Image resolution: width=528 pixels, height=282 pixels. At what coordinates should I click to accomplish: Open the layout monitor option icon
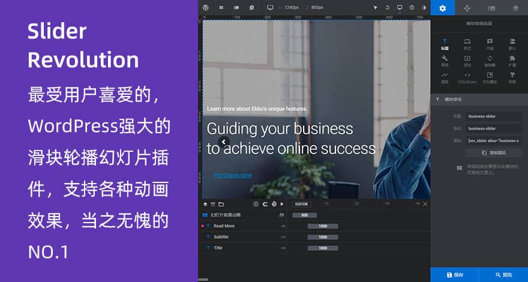click(467, 44)
